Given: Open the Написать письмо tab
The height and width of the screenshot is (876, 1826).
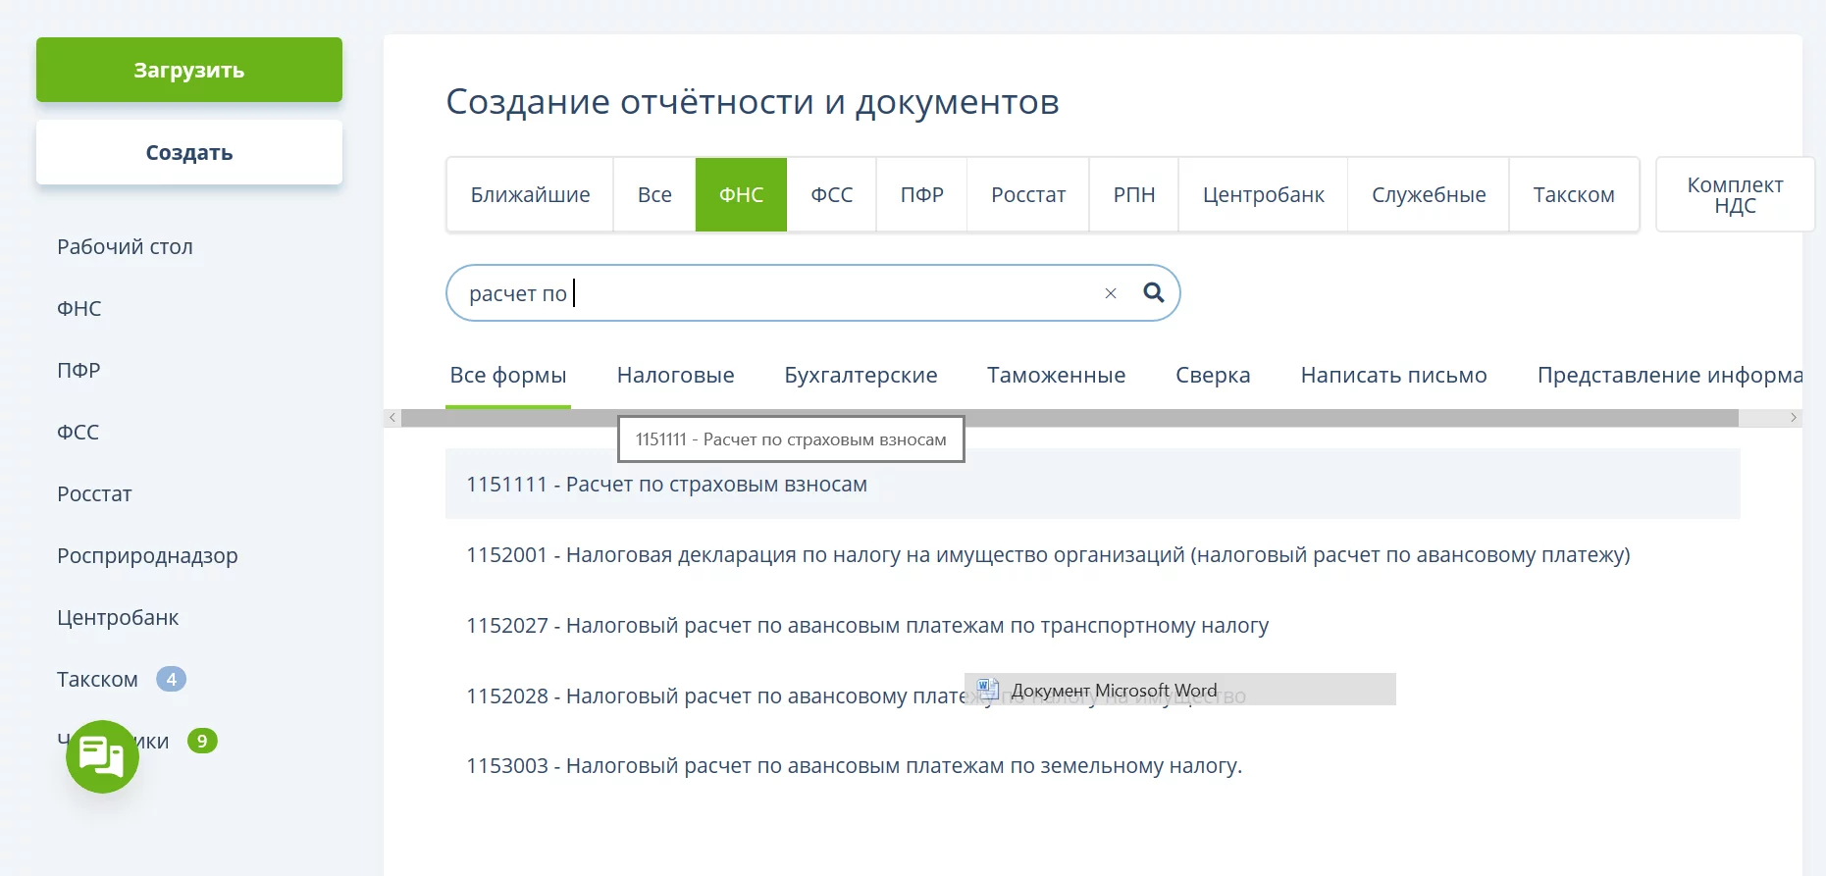Looking at the screenshot, I should pyautogui.click(x=1392, y=376).
